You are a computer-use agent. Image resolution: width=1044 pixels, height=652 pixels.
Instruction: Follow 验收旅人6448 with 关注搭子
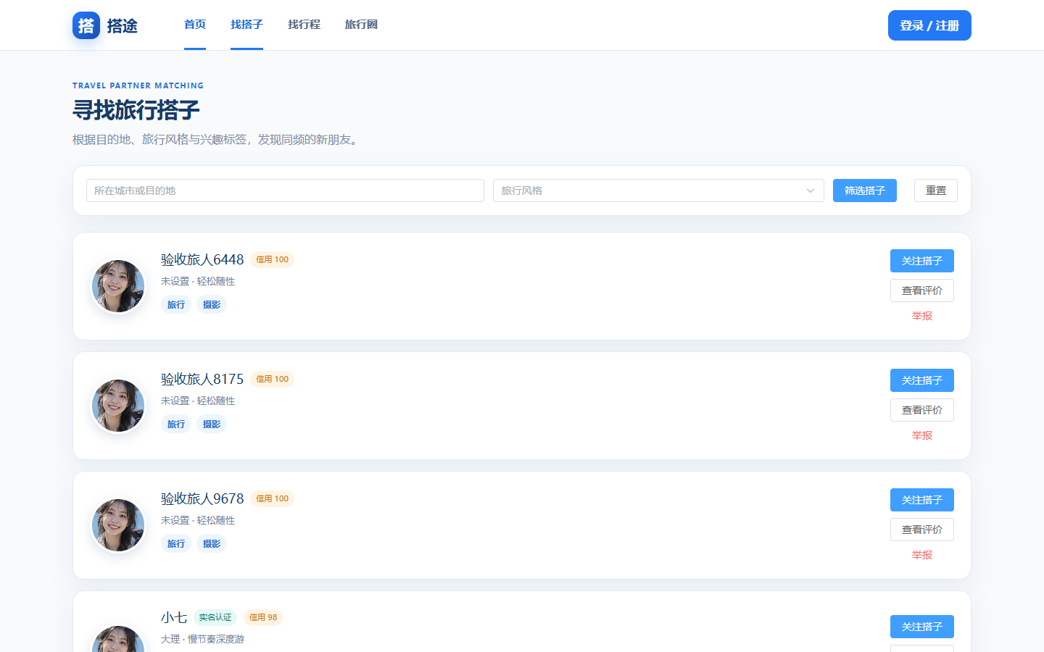pos(922,261)
